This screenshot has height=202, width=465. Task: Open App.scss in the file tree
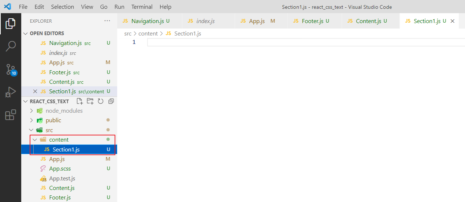pyautogui.click(x=60, y=169)
